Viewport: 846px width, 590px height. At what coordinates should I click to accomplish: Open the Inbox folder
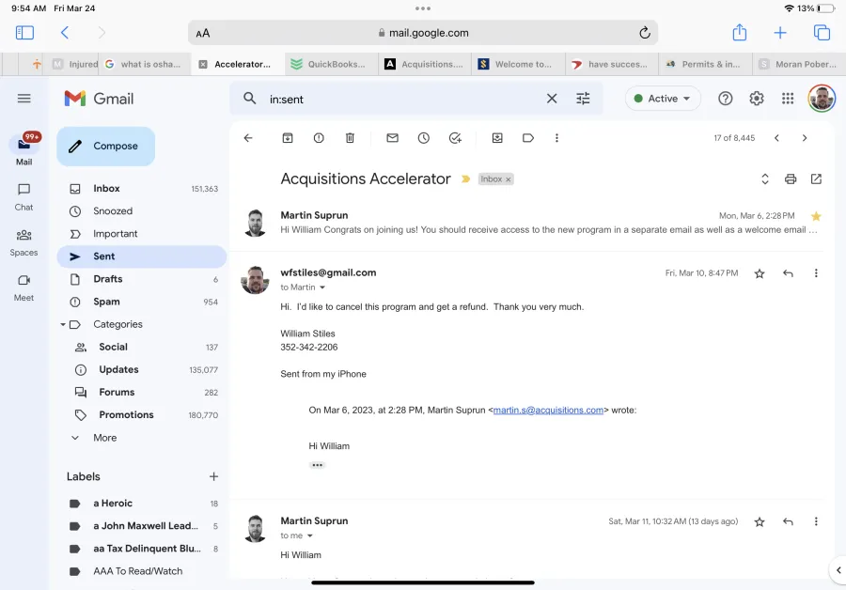(142, 189)
